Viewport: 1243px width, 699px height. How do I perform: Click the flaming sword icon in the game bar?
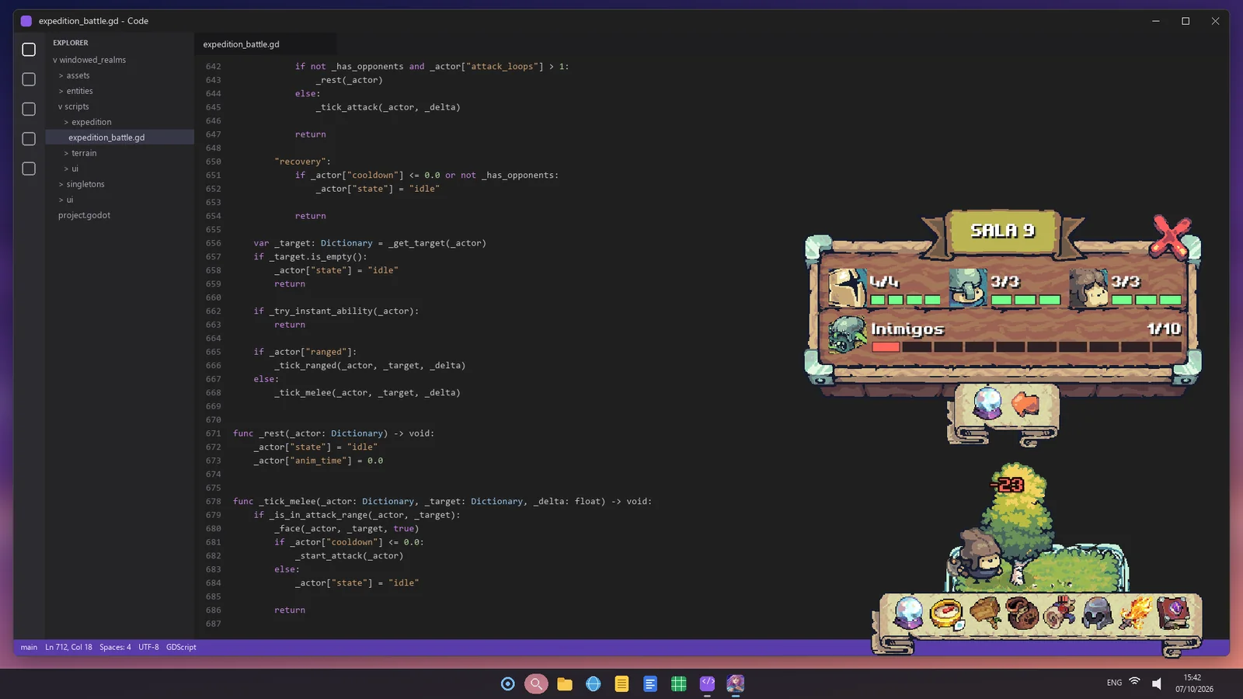click(1135, 613)
